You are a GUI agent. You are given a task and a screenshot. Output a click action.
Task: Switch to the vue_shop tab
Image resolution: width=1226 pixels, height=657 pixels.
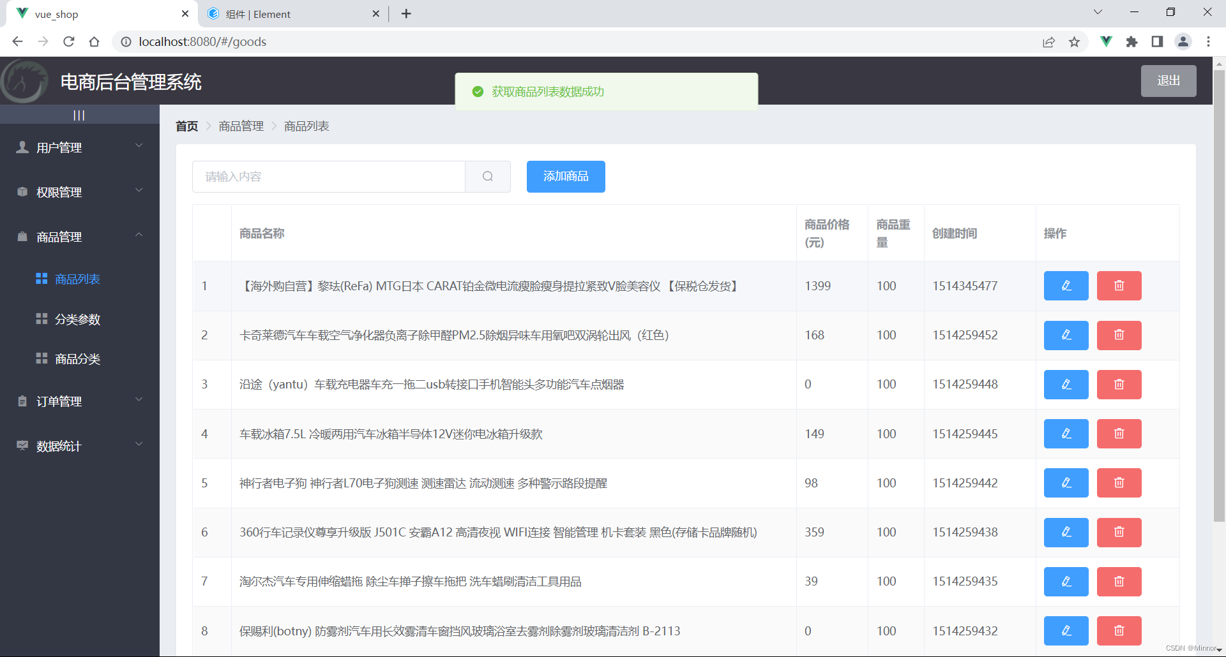[x=102, y=14]
